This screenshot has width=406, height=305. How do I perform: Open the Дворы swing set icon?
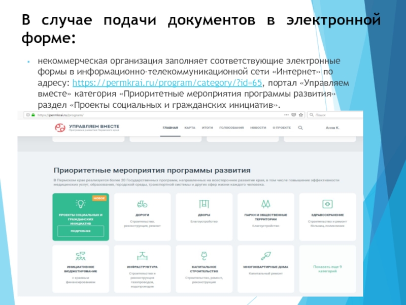coord(204,204)
